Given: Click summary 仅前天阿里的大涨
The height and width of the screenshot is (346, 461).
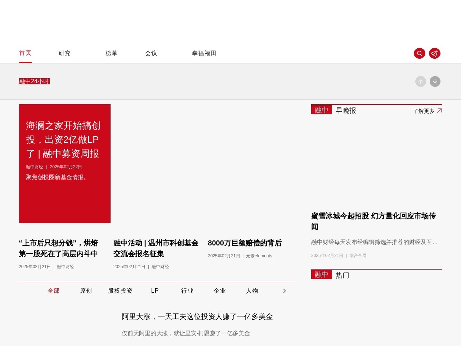Looking at the screenshot, I should pyautogui.click(x=186, y=333).
